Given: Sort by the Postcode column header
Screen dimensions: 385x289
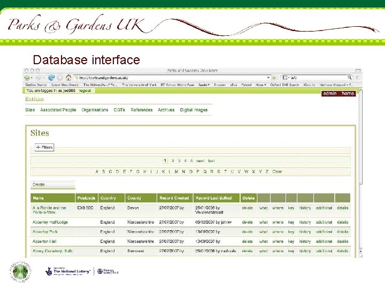Looking at the screenshot, I should (x=86, y=198).
